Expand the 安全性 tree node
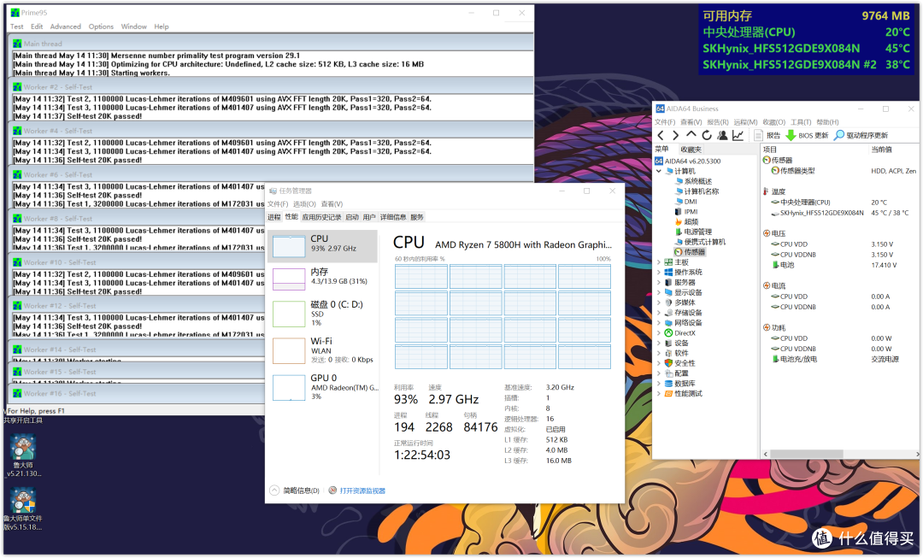Image resolution: width=923 pixels, height=558 pixels. pyautogui.click(x=659, y=363)
